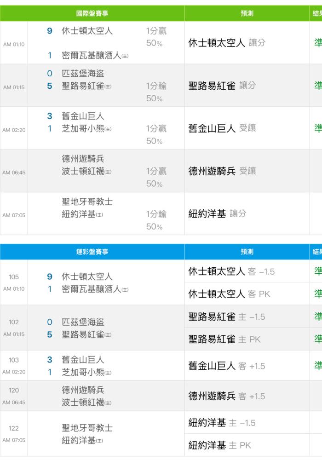Click the 紐約洋基 主 -1.5 prediction

pyautogui.click(x=222, y=423)
